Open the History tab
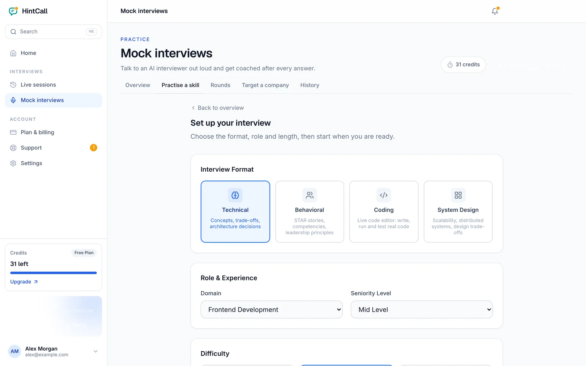The image size is (586, 366). point(310,85)
